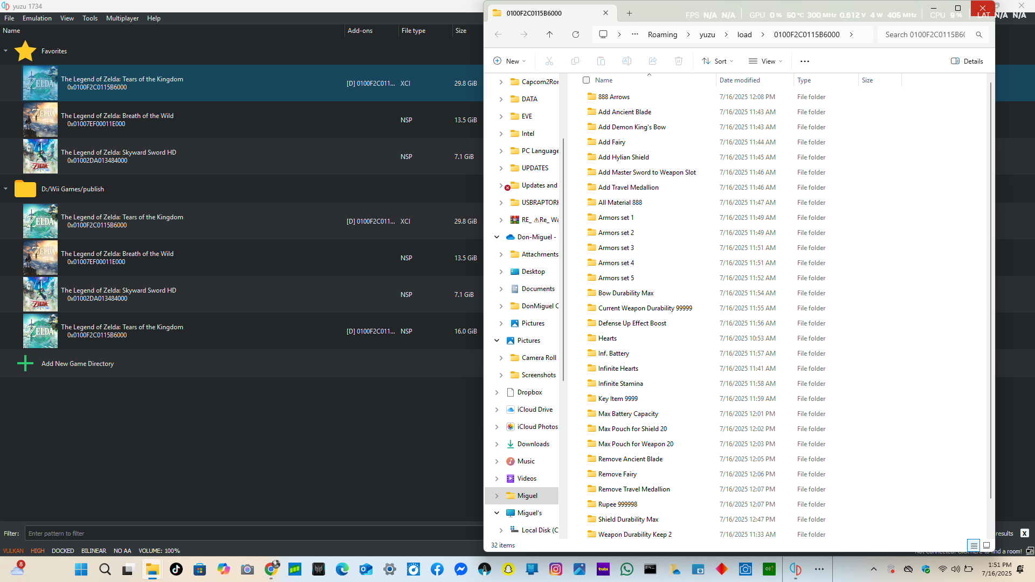The height and width of the screenshot is (582, 1035).
Task: Click the This PC monitor icon in address bar
Action: 603,34
